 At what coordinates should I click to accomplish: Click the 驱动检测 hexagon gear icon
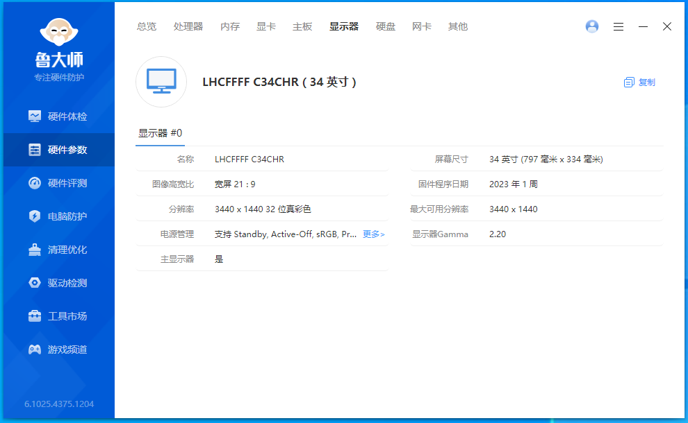(x=34, y=283)
